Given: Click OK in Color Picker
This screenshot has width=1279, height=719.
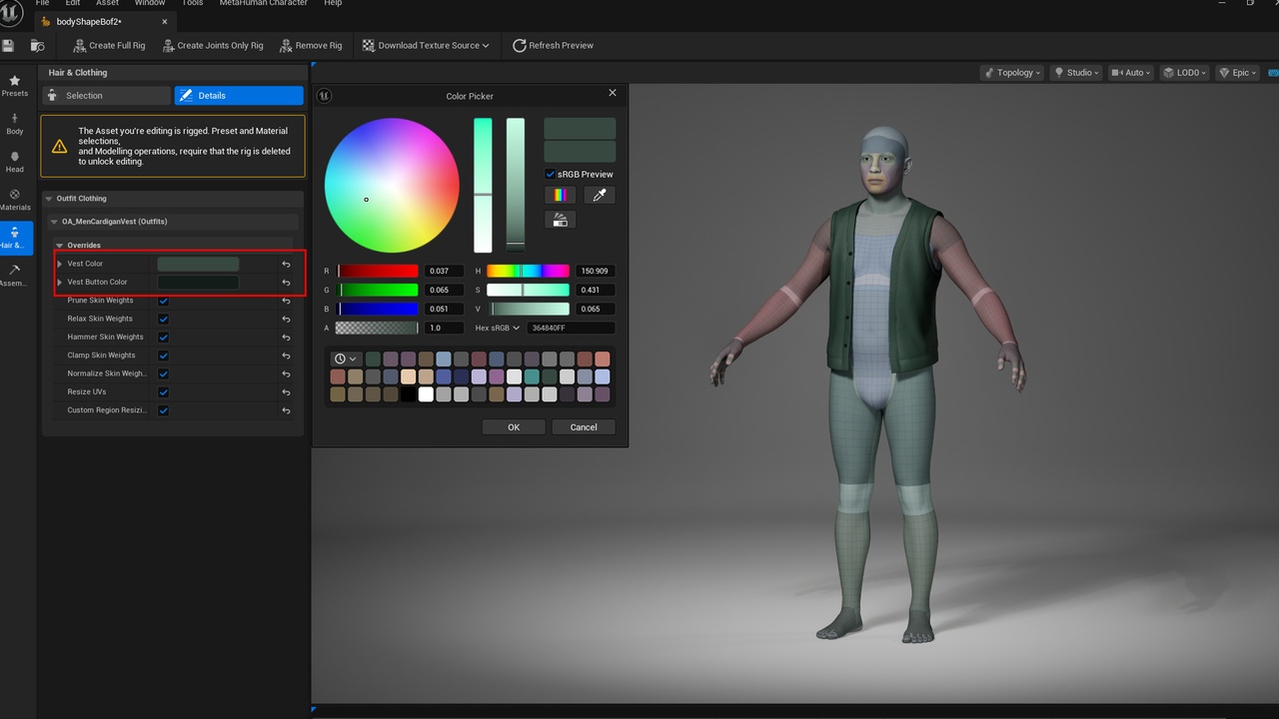Looking at the screenshot, I should point(514,427).
